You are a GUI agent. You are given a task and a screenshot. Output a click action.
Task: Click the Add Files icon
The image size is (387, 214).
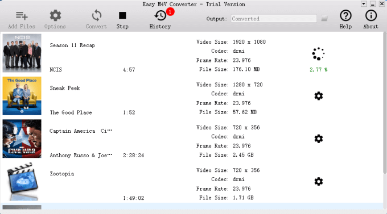pos(22,16)
